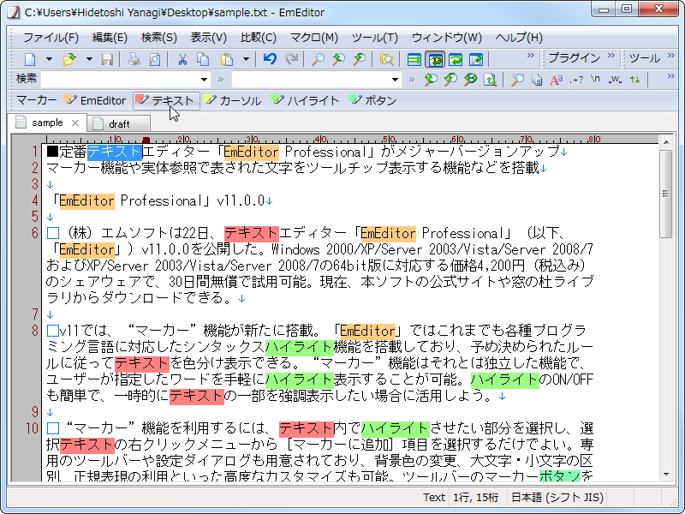The width and height of the screenshot is (685, 514).
Task: Close the sample tab with its X
Action: point(75,123)
